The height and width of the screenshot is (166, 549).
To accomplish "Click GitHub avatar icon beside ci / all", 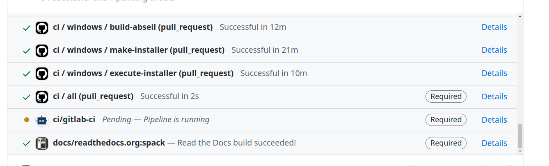I will 42,97.
